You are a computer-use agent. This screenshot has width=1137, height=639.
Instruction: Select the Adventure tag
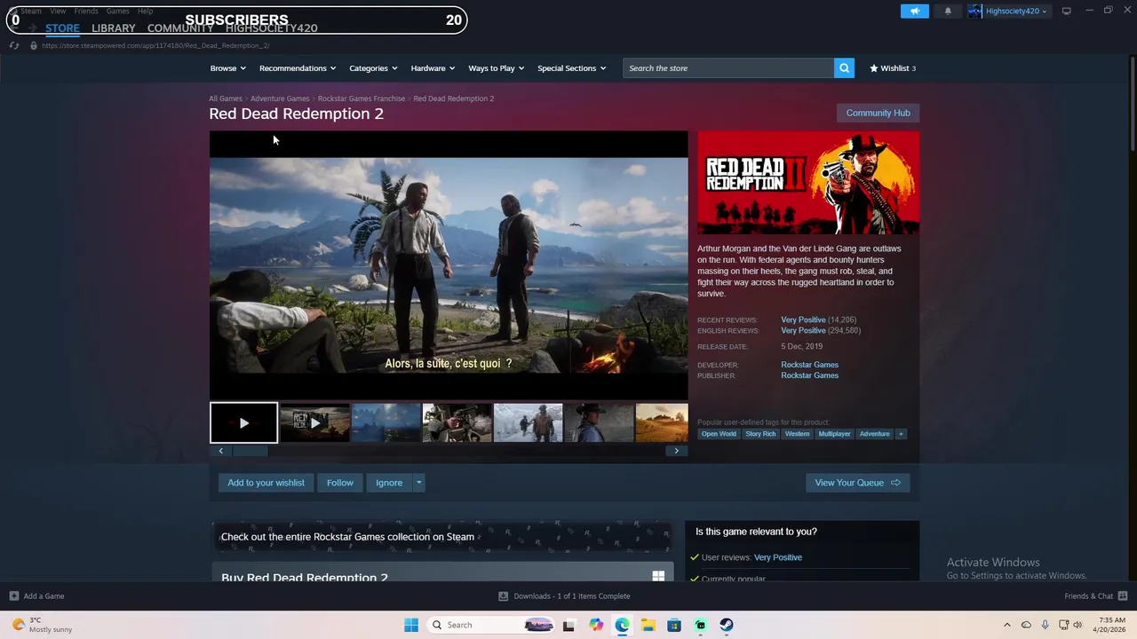[874, 434]
